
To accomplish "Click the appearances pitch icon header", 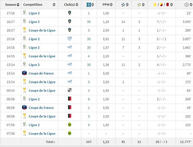I will (x=89, y=5).
